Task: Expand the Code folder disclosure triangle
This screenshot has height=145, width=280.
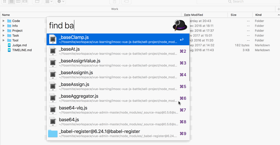Action: [x=4, y=21]
